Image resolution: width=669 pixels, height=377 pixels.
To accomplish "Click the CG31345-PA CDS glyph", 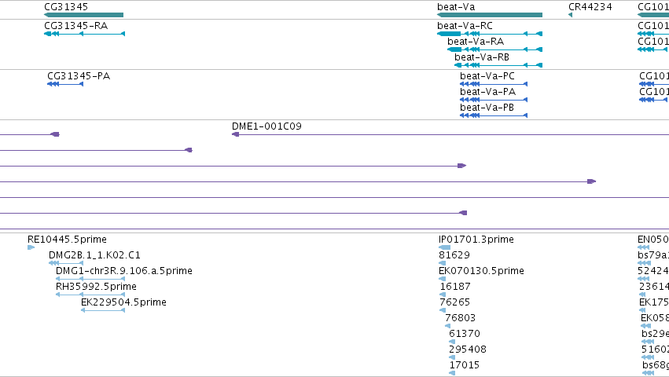I will click(x=65, y=84).
